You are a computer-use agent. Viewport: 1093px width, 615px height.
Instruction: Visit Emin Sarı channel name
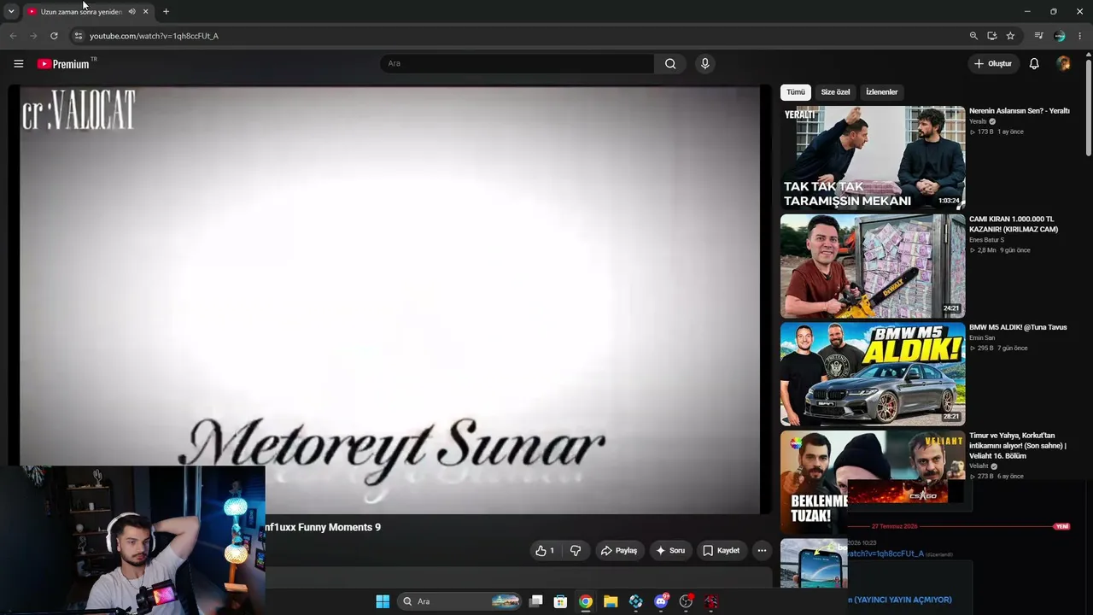point(982,337)
